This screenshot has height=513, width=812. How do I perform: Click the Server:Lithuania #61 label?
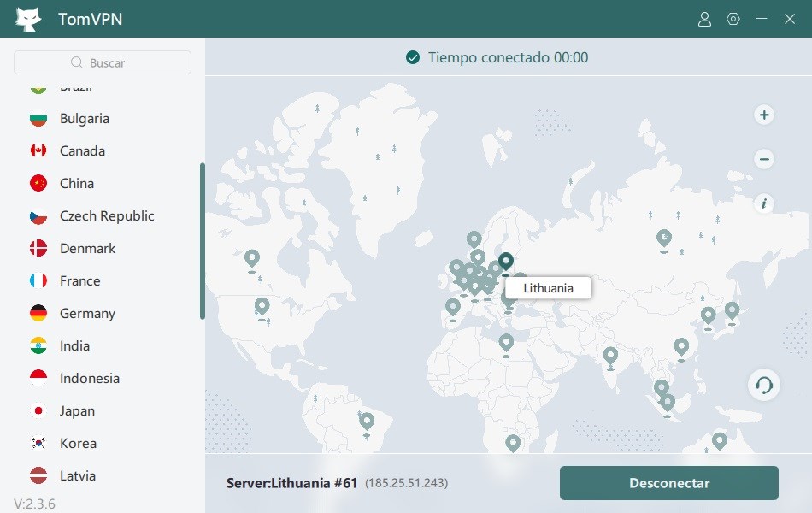pyautogui.click(x=291, y=483)
